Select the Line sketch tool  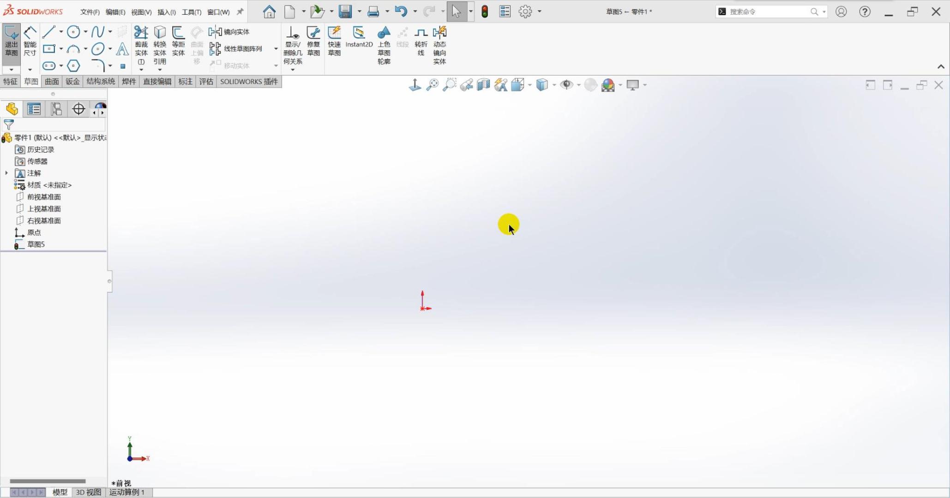pyautogui.click(x=48, y=32)
